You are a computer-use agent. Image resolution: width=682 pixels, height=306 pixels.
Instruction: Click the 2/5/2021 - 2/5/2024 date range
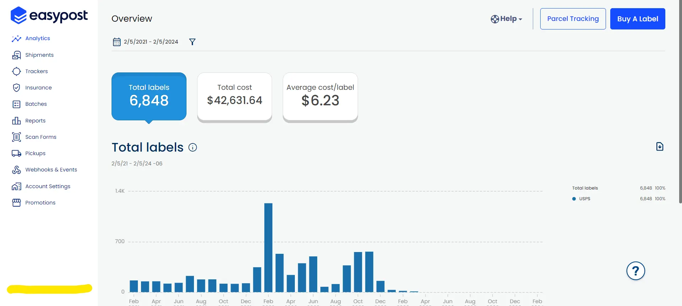pyautogui.click(x=151, y=42)
